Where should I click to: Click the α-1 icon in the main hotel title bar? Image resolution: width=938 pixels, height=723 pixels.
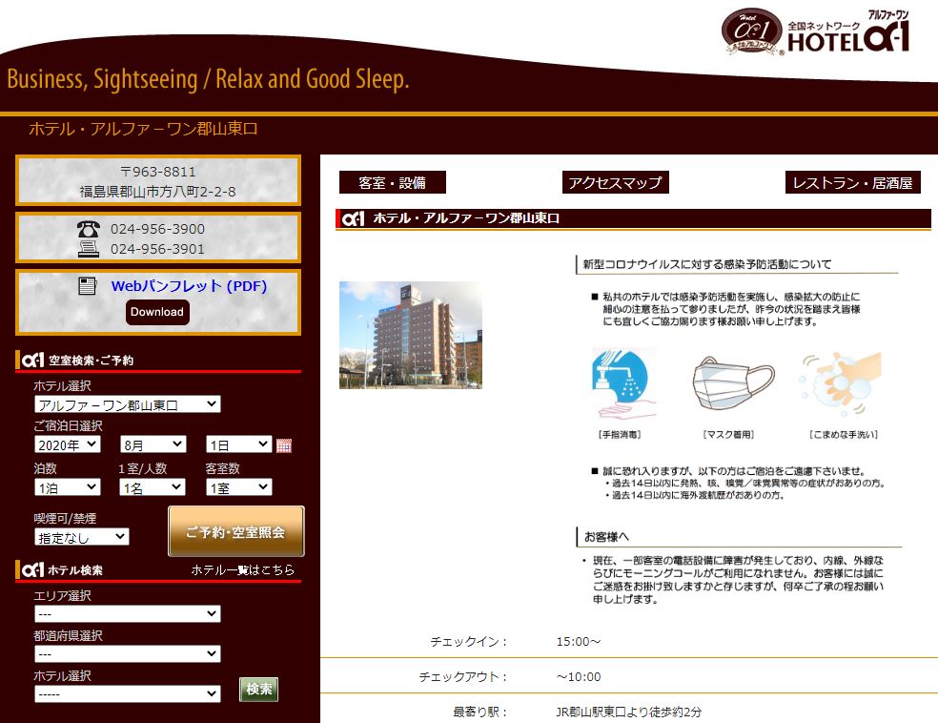click(x=353, y=218)
